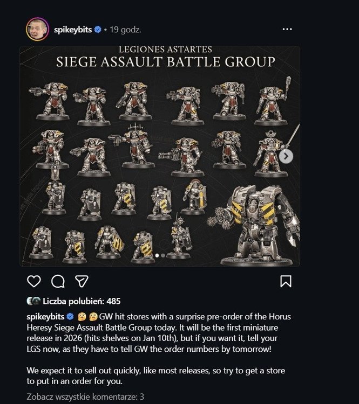Click spikeybits username in post header
This screenshot has height=404, width=359.
coord(73,30)
